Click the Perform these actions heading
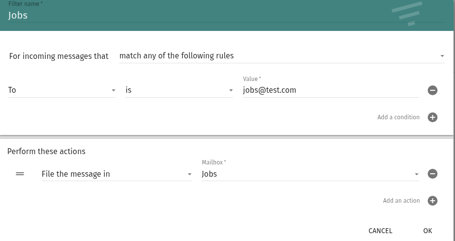455x241 pixels. coord(46,151)
